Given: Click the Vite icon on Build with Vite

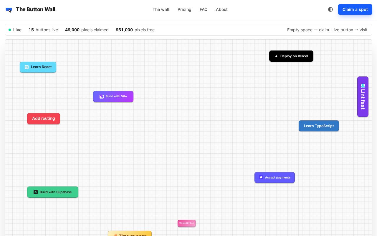Looking at the screenshot, I should (x=102, y=96).
